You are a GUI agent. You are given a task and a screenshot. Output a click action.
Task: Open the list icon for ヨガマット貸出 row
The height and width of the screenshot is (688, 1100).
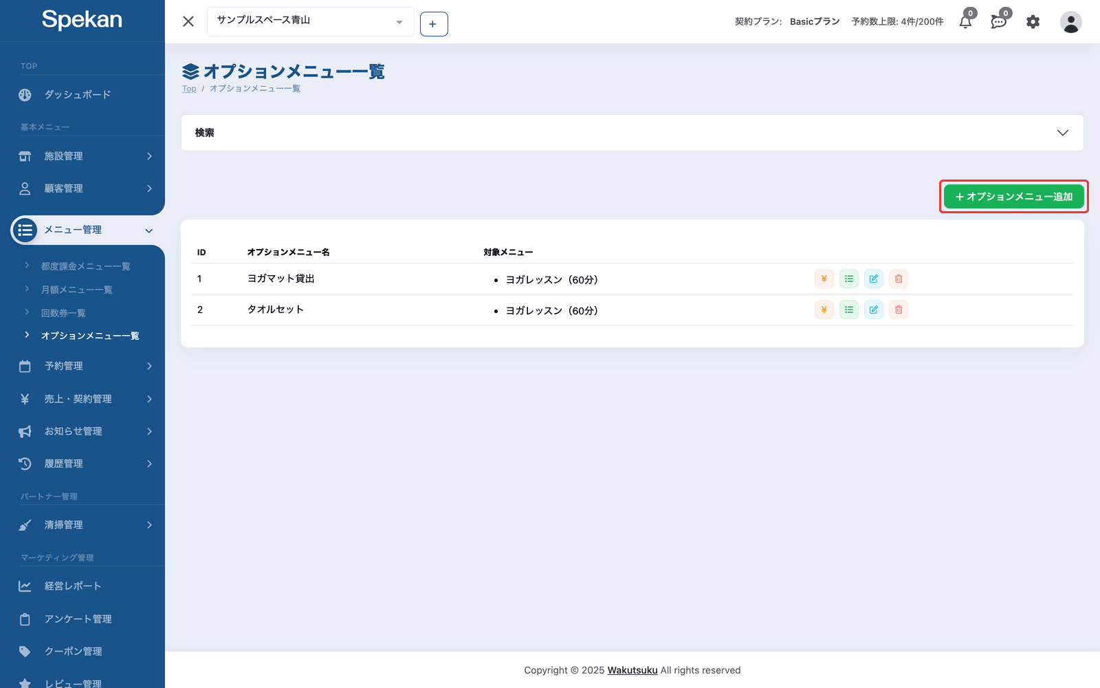coord(848,279)
